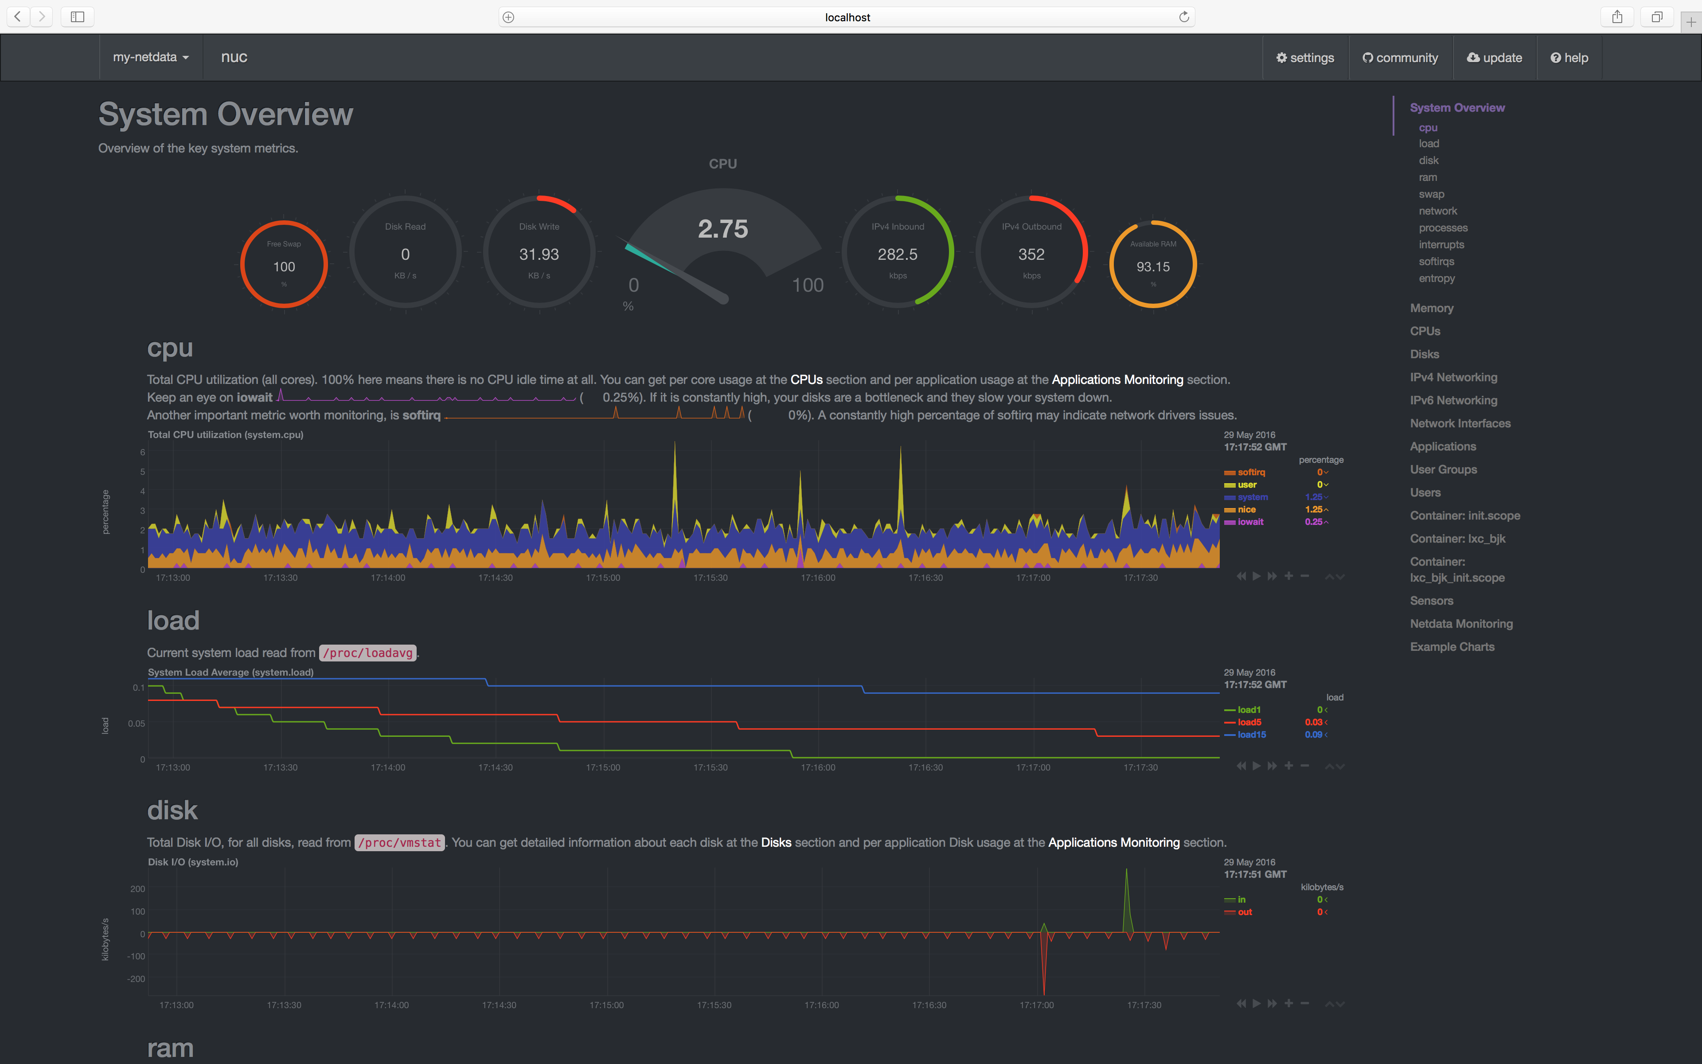
Task: Zoom out the CPU chart with minus icon
Action: [1304, 576]
